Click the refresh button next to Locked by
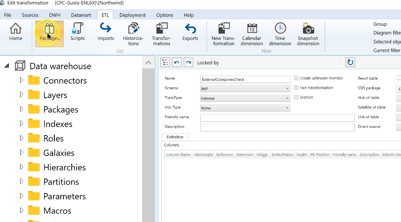This screenshot has width=401, height=222. 350,62
